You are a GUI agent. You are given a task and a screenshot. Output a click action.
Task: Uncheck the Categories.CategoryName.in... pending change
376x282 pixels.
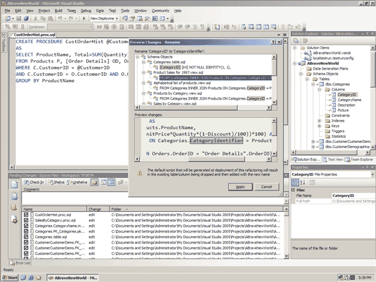[26, 226]
